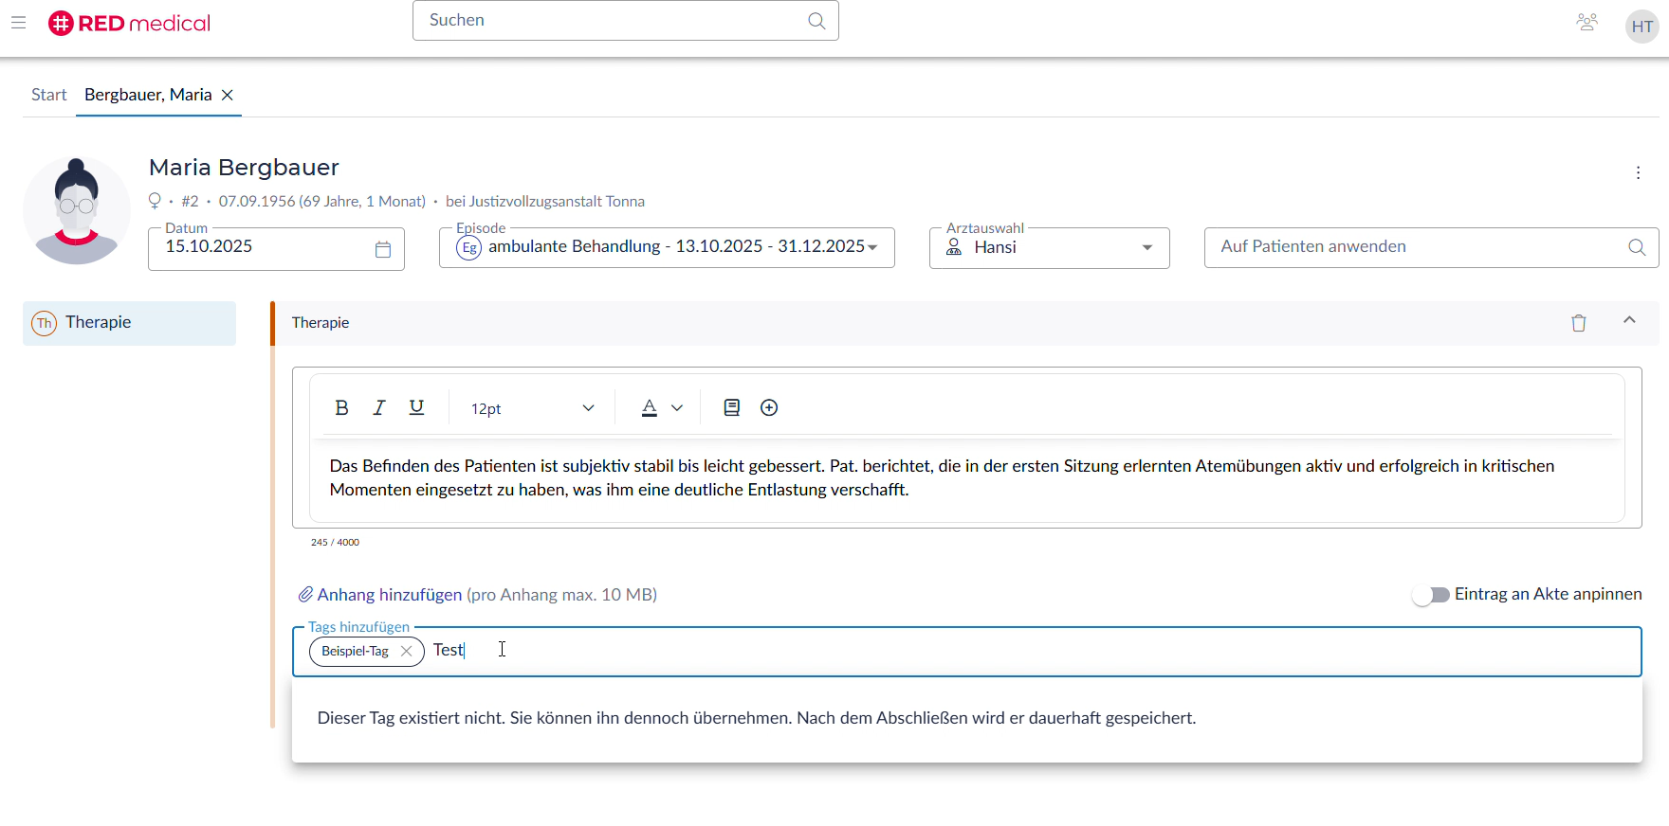Click the search magnifier icon in Suchen
Viewport: 1669px width, 826px height.
[816, 21]
